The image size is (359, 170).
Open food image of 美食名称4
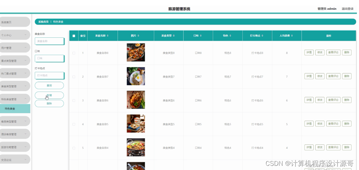(136, 147)
